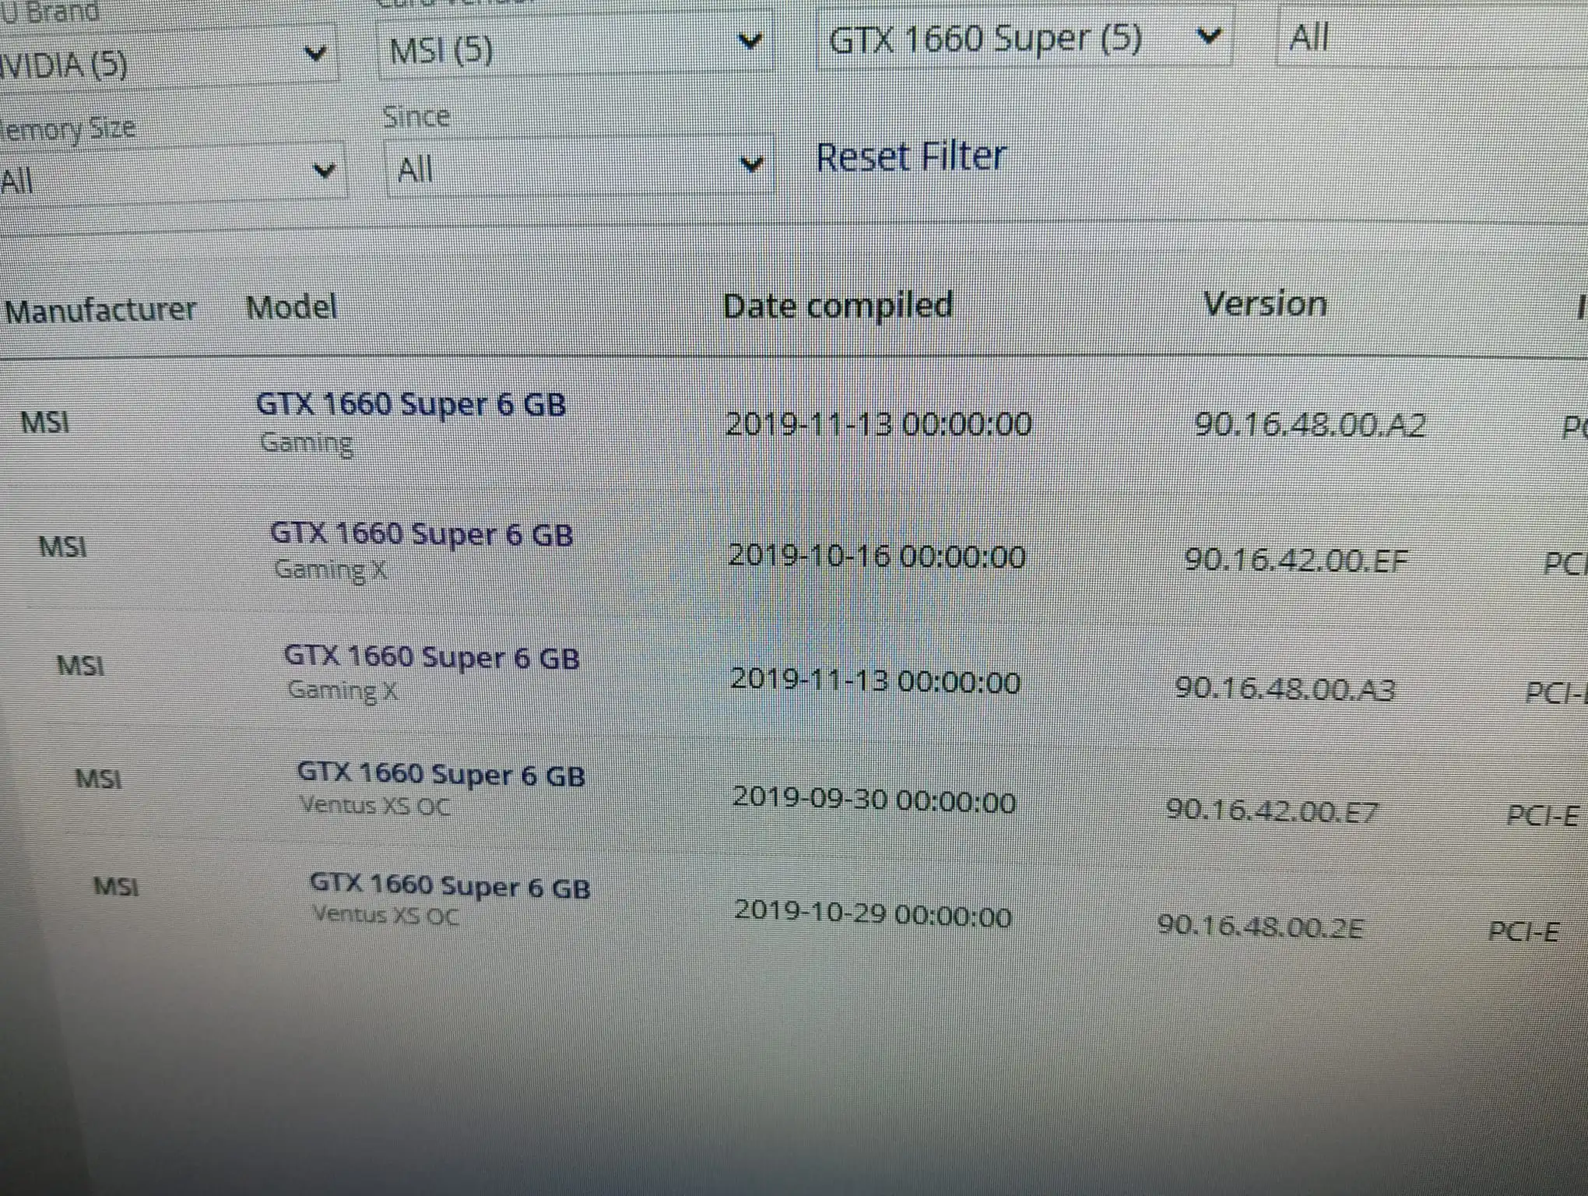1588x1196 pixels.
Task: Click MSI in the 90.16.48.00.A2 row
Action: [45, 422]
